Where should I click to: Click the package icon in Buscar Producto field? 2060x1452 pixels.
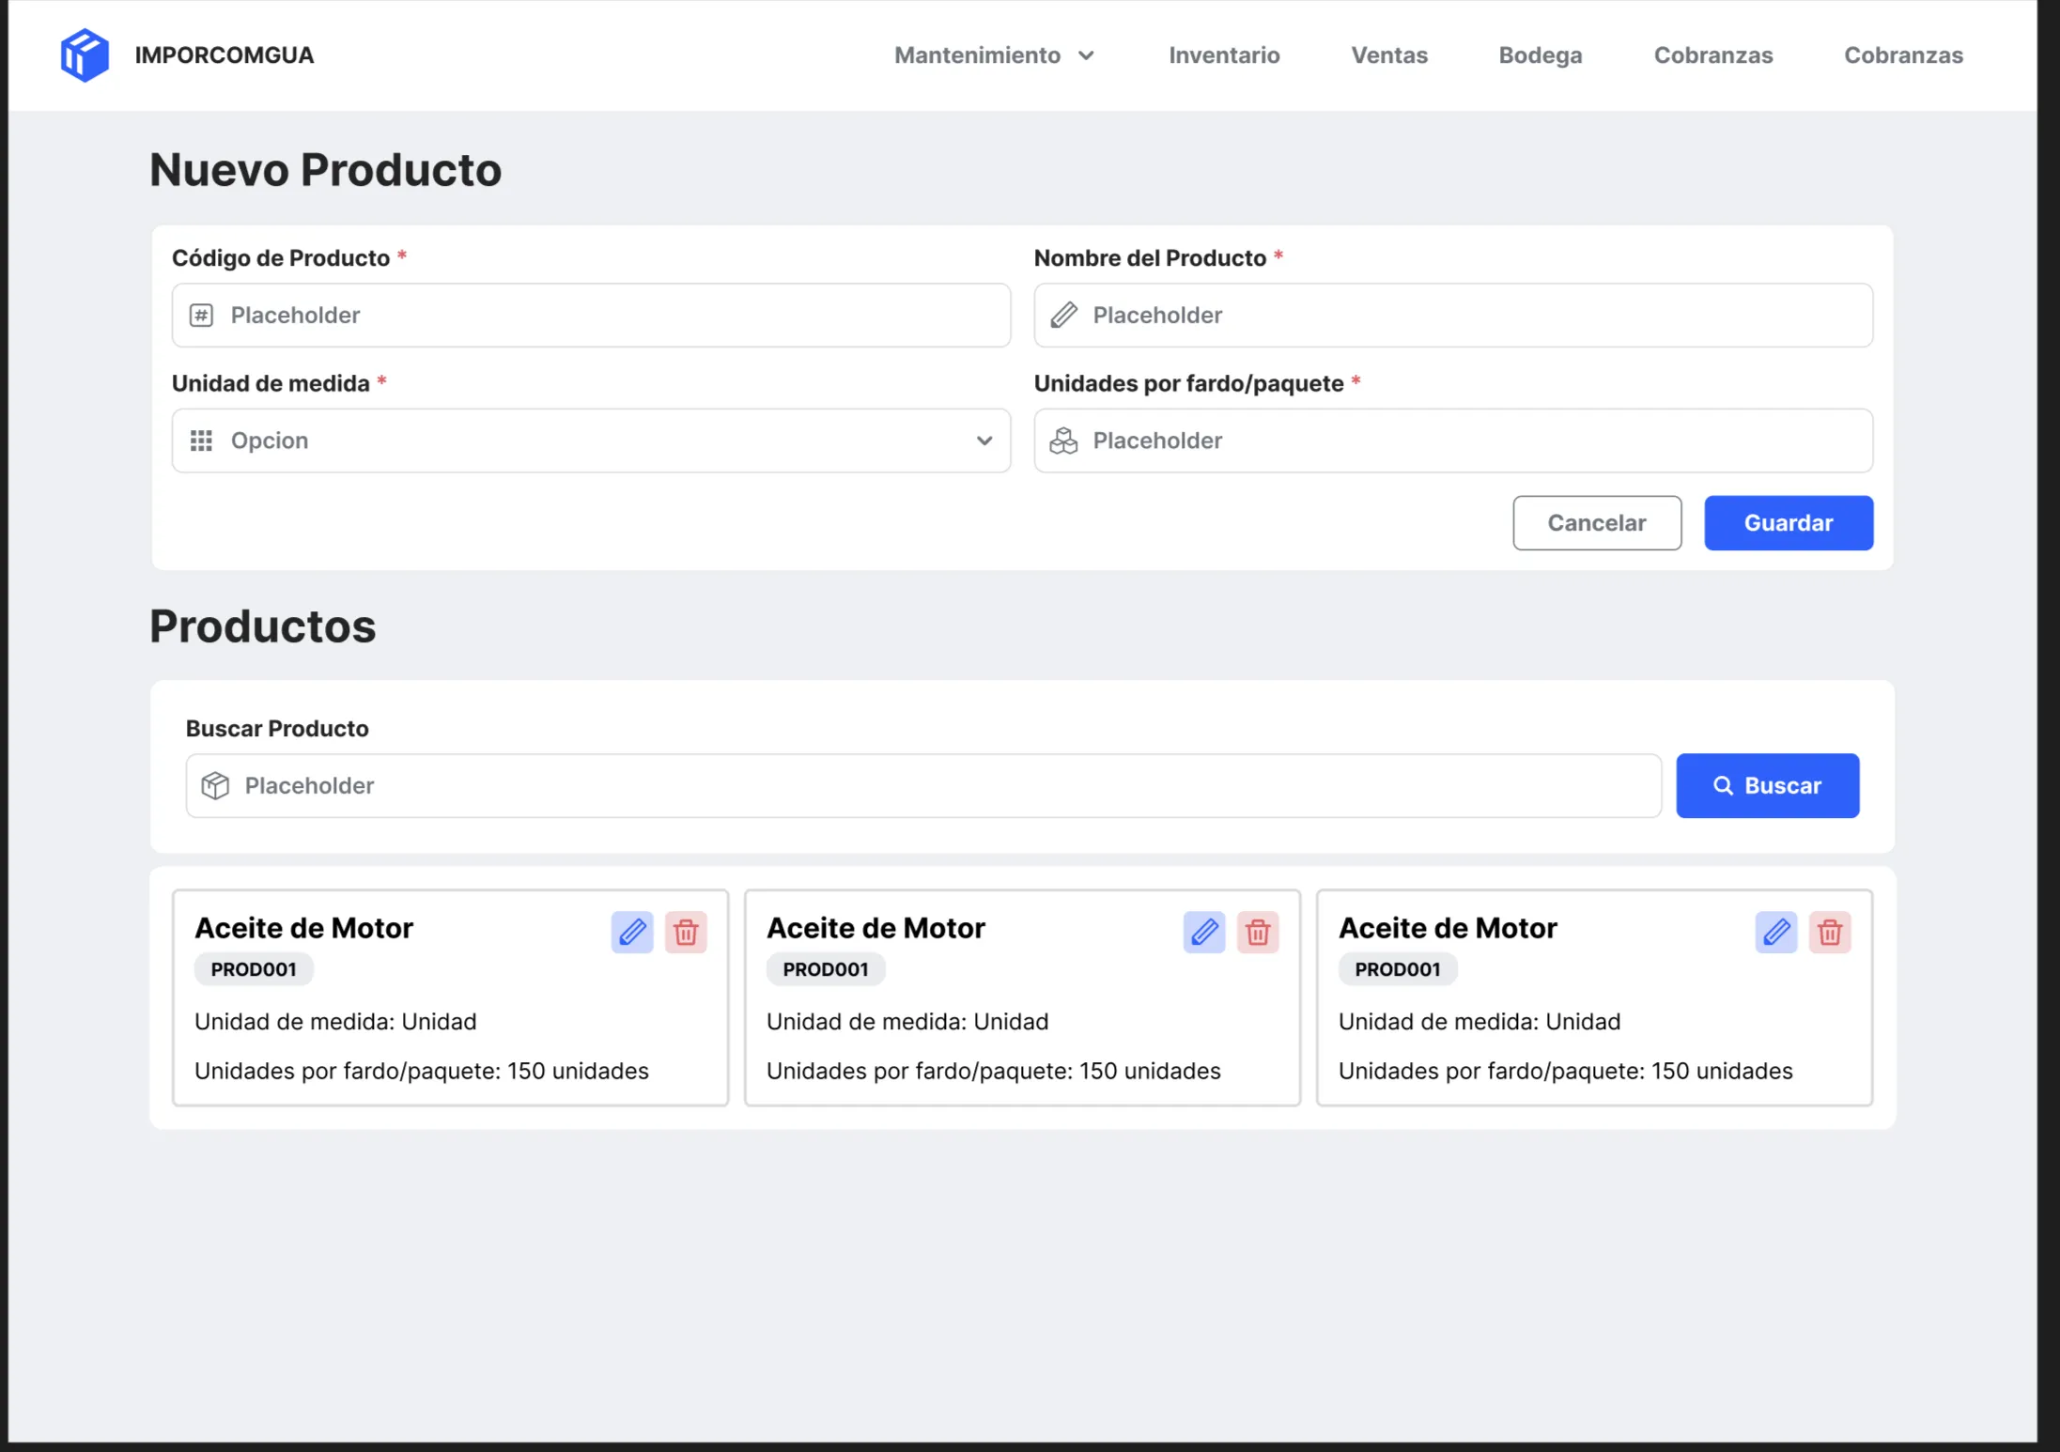coord(217,785)
